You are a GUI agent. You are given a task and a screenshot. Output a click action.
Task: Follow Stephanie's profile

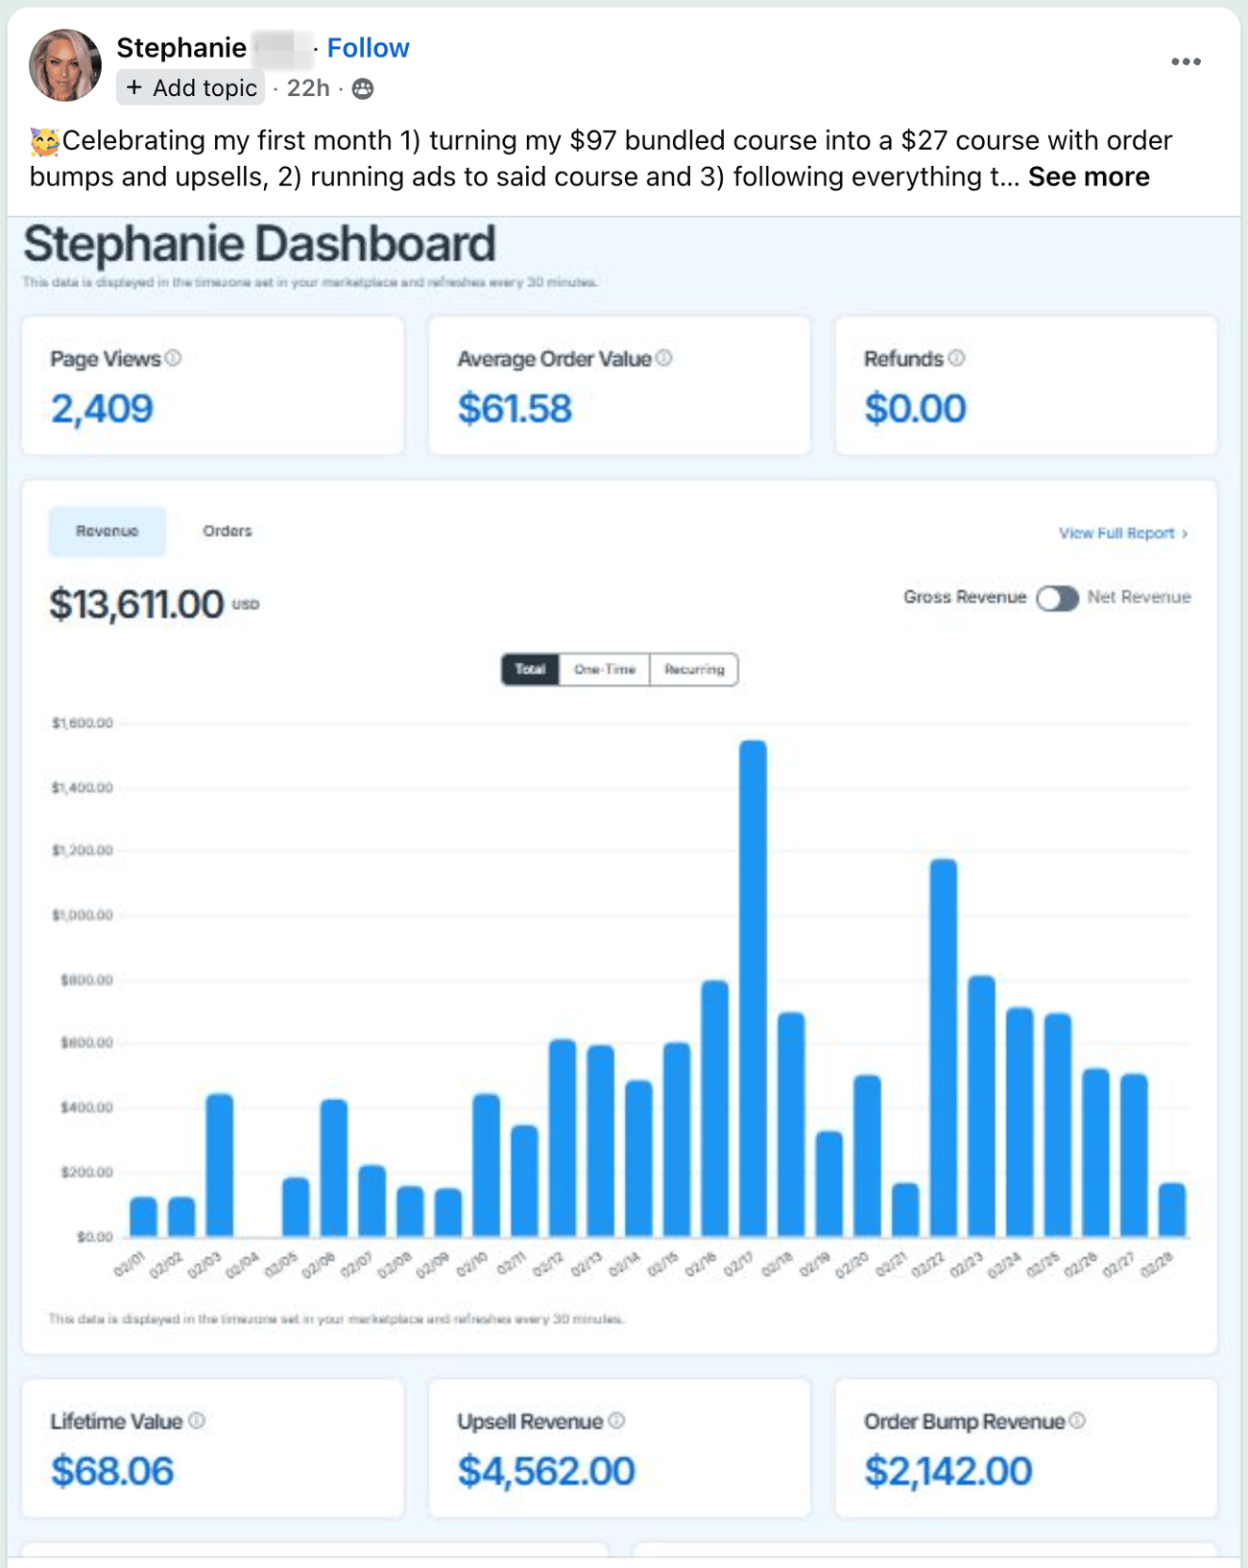pyautogui.click(x=368, y=48)
